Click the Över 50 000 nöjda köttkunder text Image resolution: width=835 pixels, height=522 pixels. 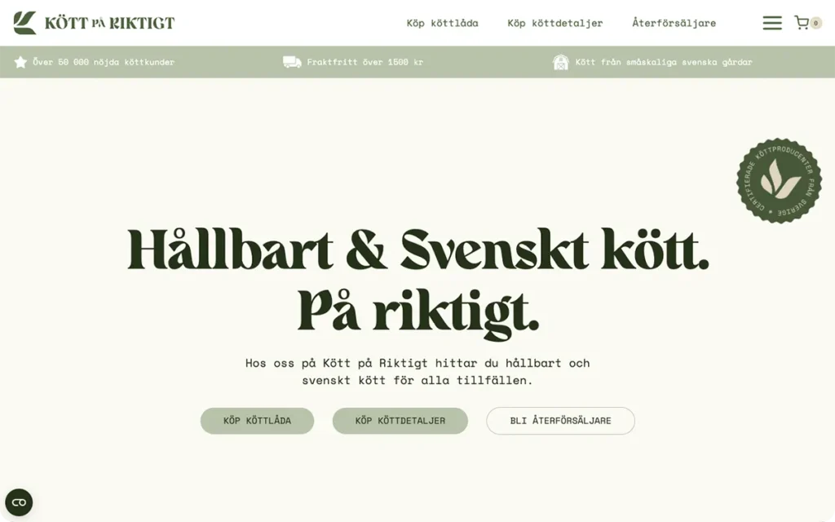click(x=104, y=62)
